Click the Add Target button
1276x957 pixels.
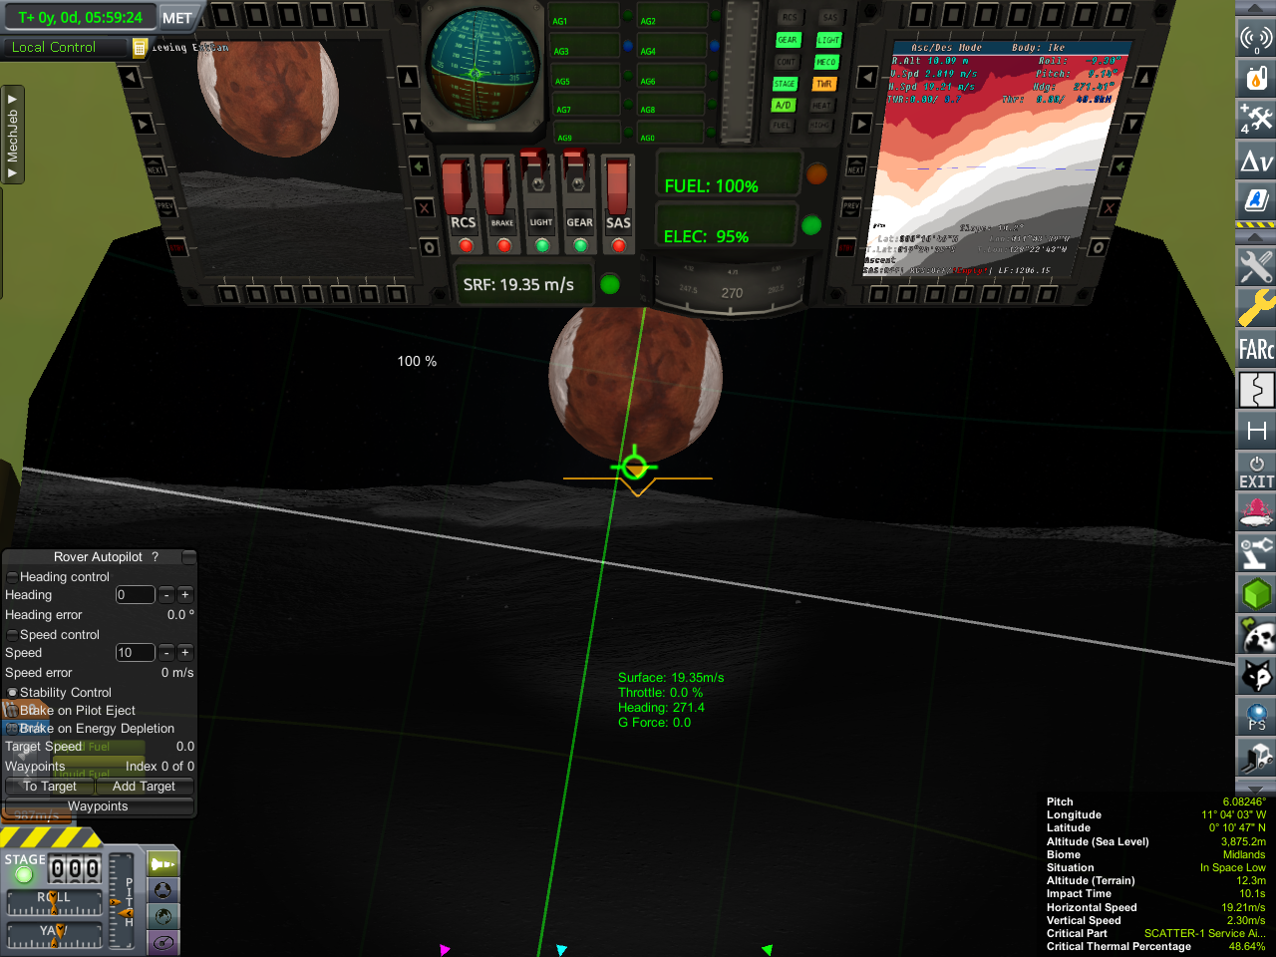coord(144,787)
